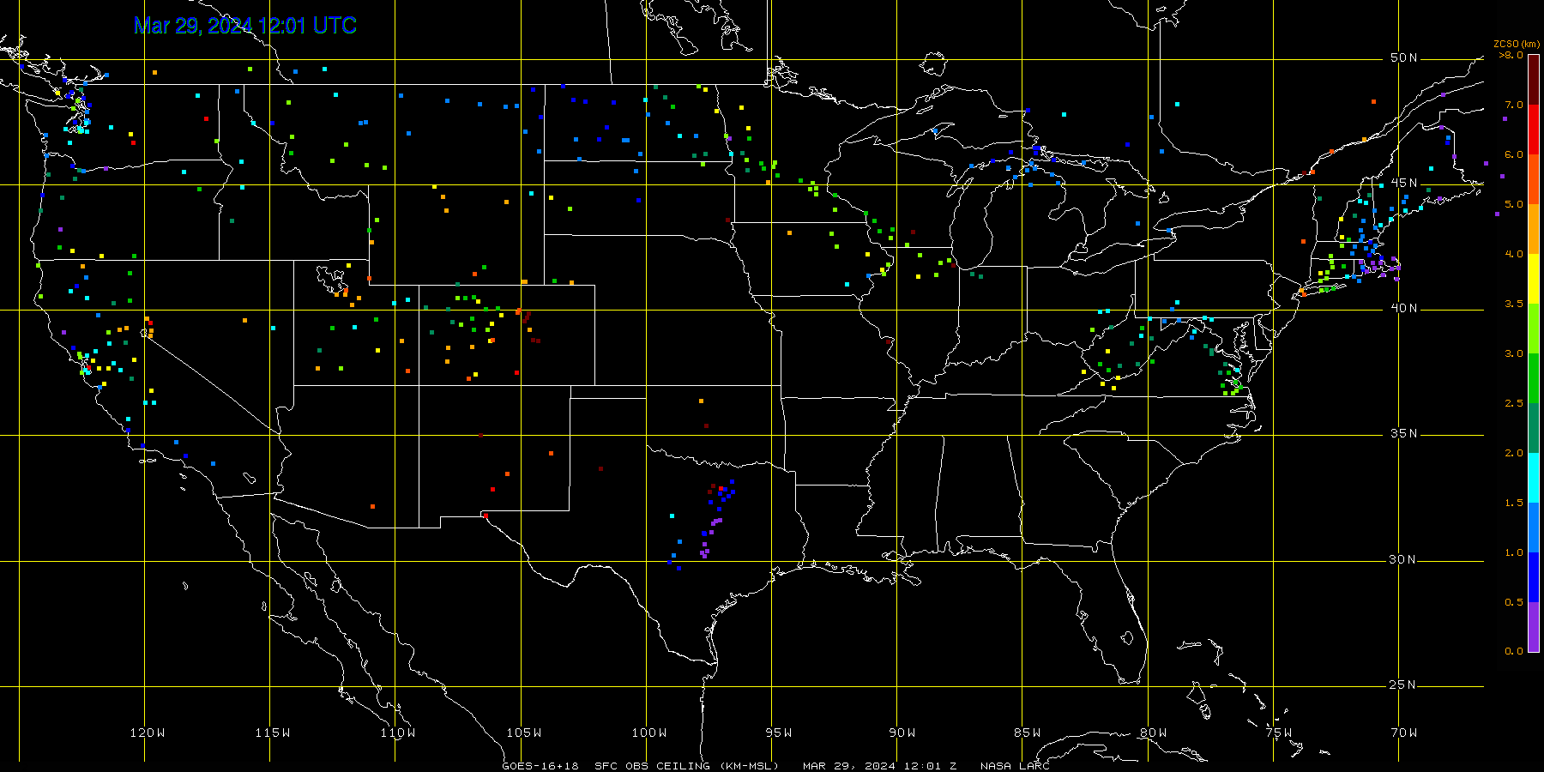Click the 3.0 legend value
1544x772 pixels.
(x=1514, y=354)
